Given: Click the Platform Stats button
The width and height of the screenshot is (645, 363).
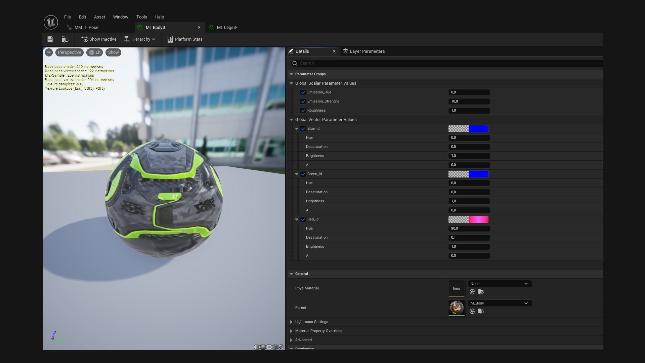Looking at the screenshot, I should point(185,39).
